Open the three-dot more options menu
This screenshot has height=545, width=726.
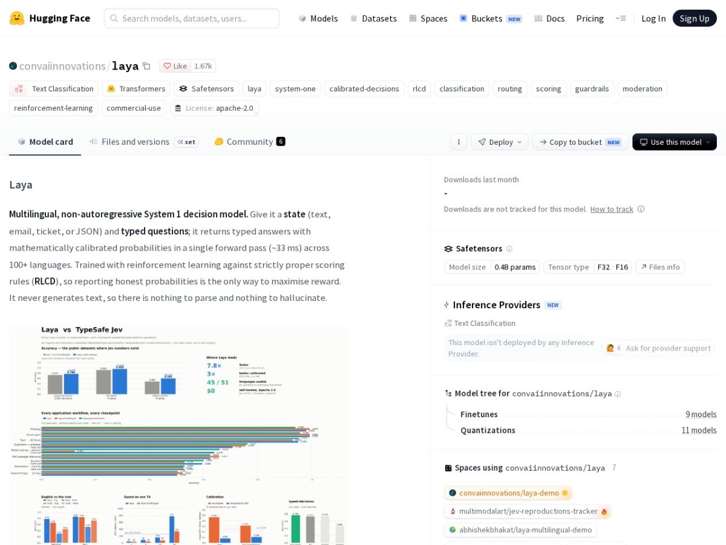coord(459,142)
